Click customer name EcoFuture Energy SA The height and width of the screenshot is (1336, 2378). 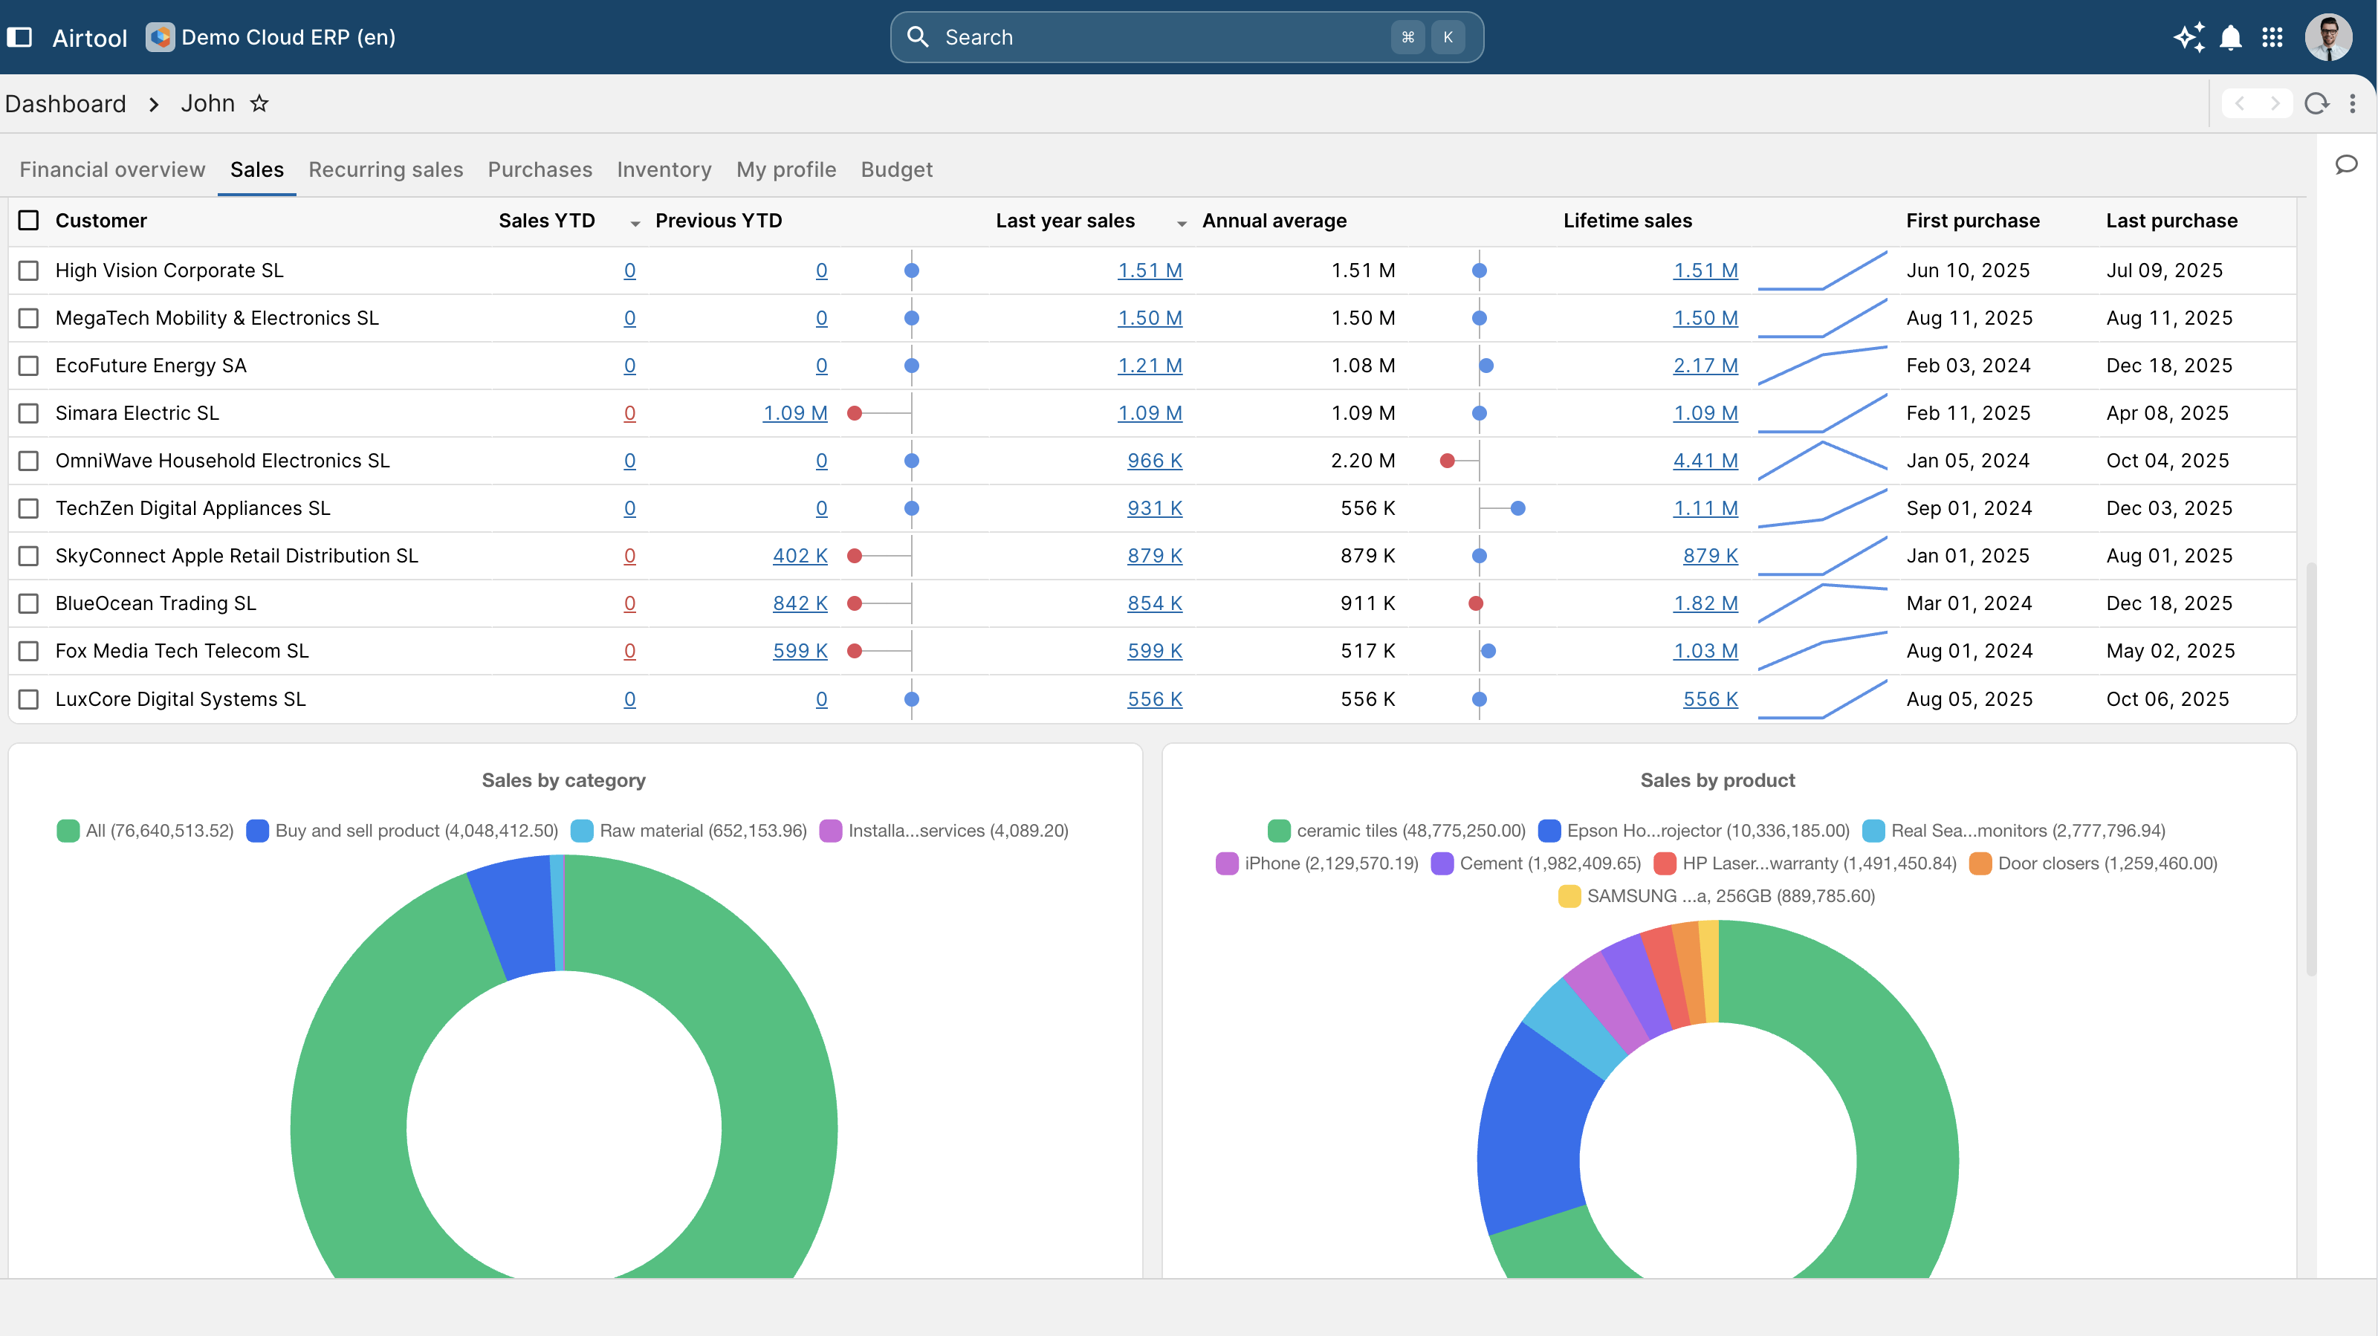tap(152, 366)
